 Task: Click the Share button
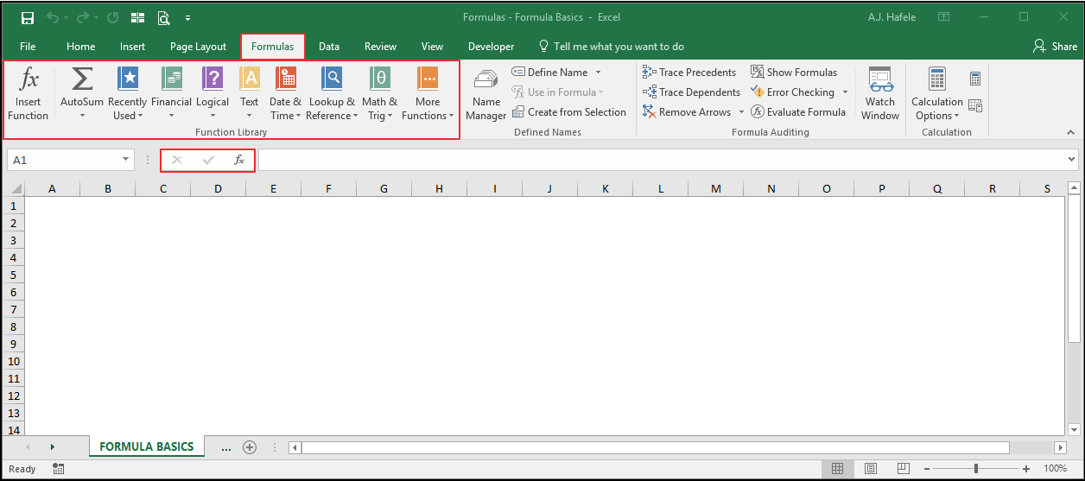click(1055, 47)
